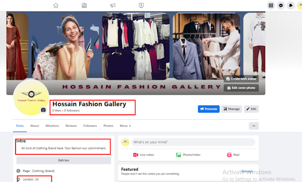Click the Hossain Fashion Gallery page title

tap(89, 104)
